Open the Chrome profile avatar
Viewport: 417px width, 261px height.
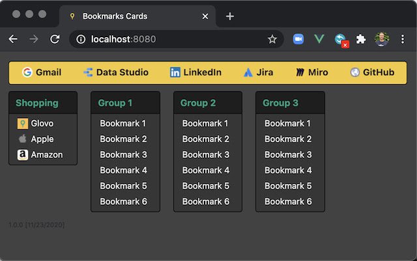coord(382,39)
